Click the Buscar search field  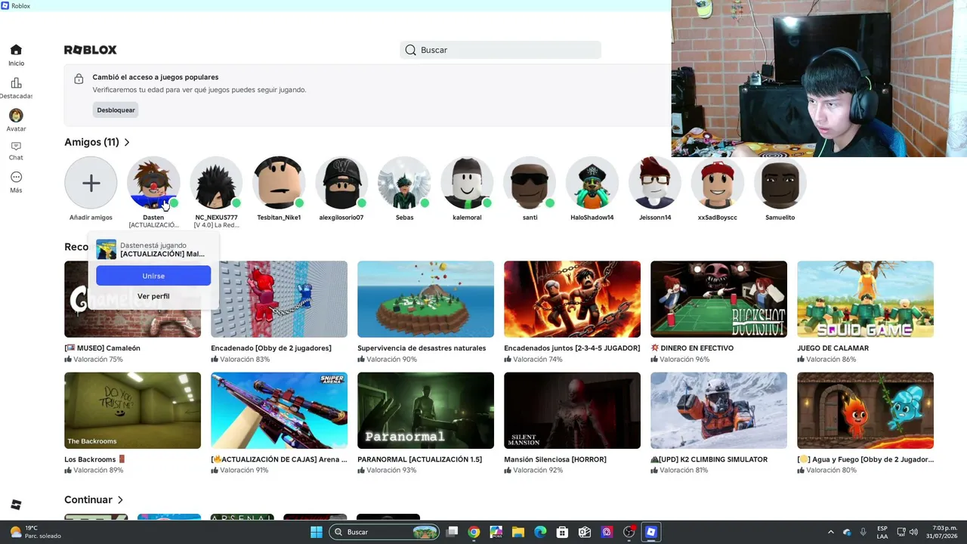point(500,50)
